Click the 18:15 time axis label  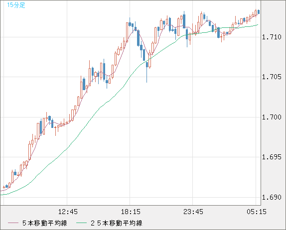click(131, 212)
